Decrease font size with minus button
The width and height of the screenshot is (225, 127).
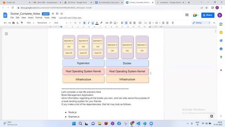coord(70,23)
